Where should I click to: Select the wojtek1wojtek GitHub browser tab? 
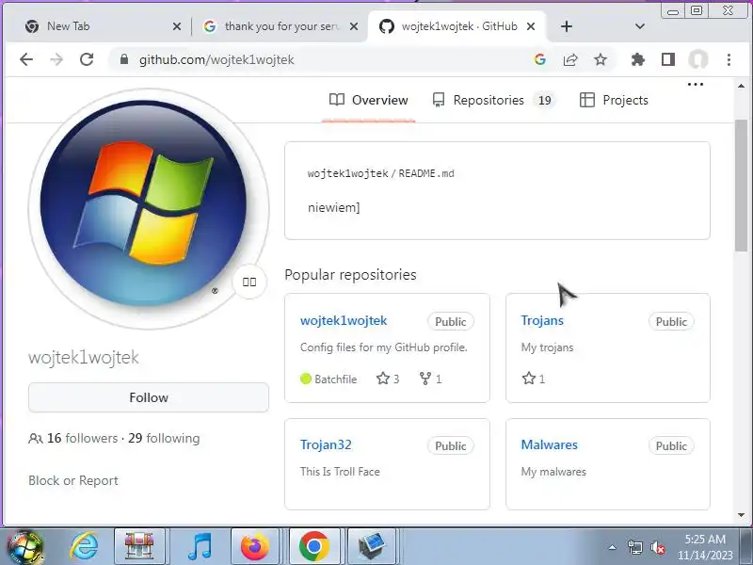[457, 26]
